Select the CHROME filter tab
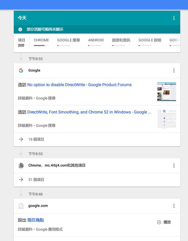188x241 pixels. [41, 40]
